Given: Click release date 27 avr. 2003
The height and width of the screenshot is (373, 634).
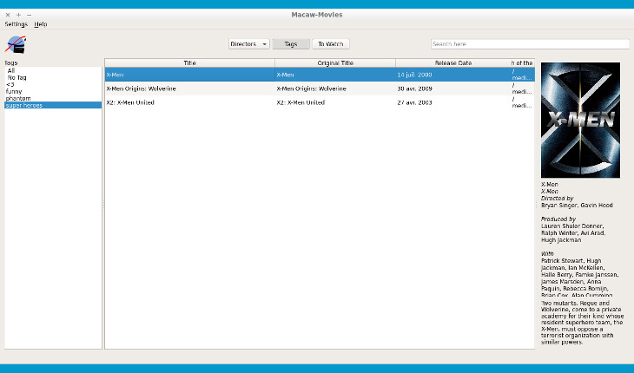Looking at the screenshot, I should 452,102.
